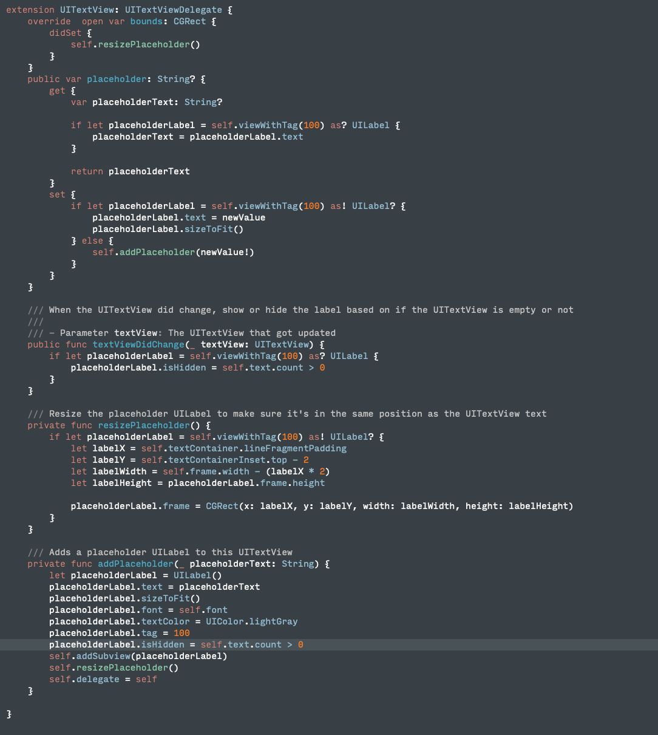This screenshot has height=735, width=658.
Task: Click 'placeholderLabel.font = self.font' line
Action: (138, 610)
